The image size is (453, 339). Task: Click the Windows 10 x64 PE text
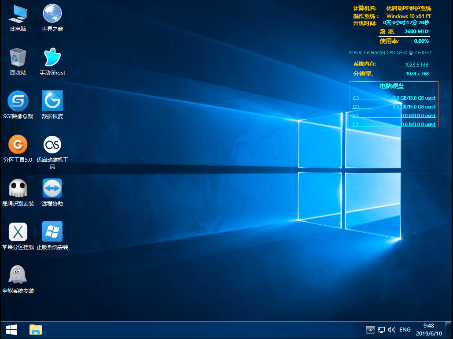point(409,16)
